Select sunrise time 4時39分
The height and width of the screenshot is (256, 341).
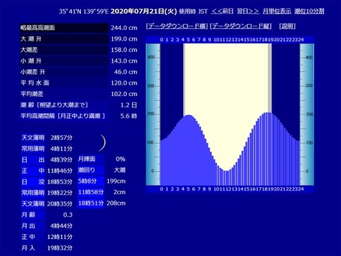pyautogui.click(x=61, y=160)
